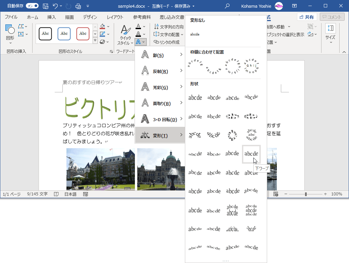Apply the first square abcde shape transform
Image resolution: width=349 pixels, height=263 pixels.
click(x=195, y=97)
